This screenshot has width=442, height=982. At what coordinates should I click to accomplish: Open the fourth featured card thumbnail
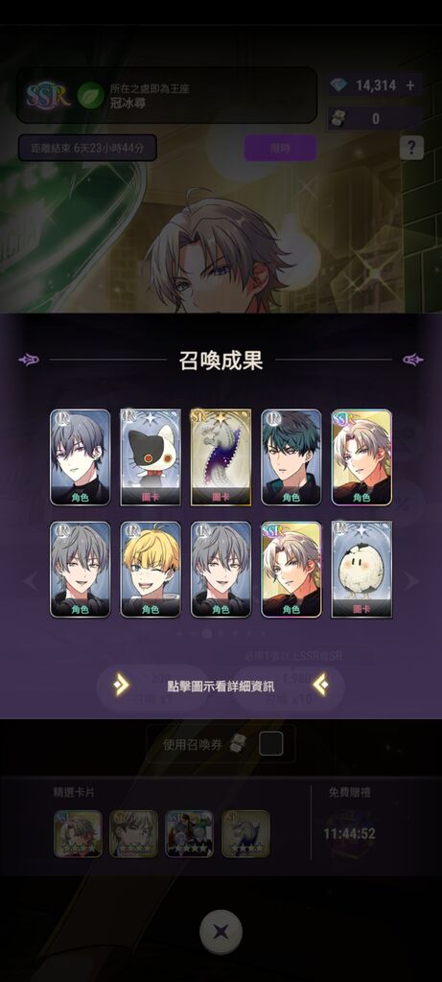click(x=245, y=833)
